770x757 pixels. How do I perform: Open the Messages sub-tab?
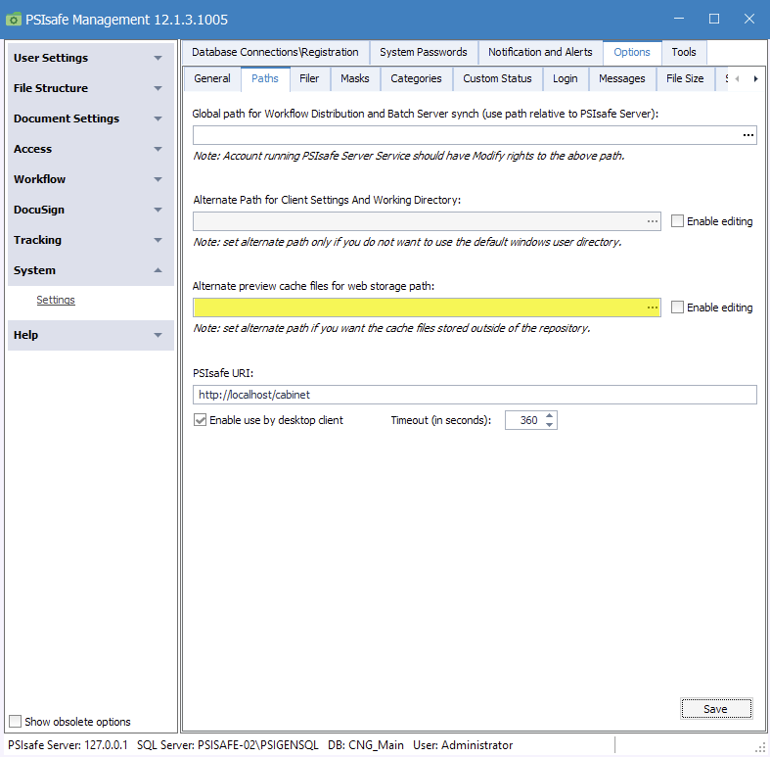point(622,78)
